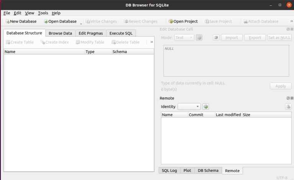The image size is (294, 180).
Task: Undock the Edit Database Cell panel
Action: pyautogui.click(x=288, y=29)
